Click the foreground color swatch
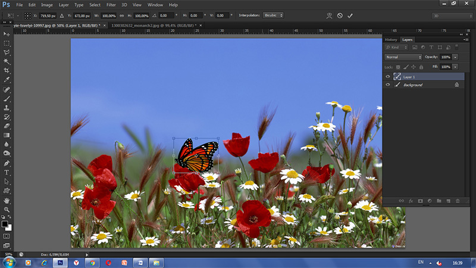Viewport: 476px width, 268px height. click(5, 224)
